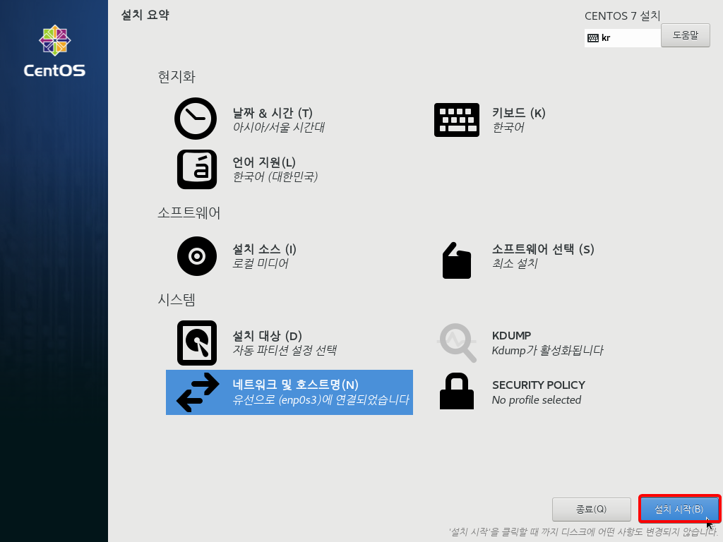Click the keyboard layout icon next to kr
This screenshot has width=723, height=542.
(x=593, y=38)
